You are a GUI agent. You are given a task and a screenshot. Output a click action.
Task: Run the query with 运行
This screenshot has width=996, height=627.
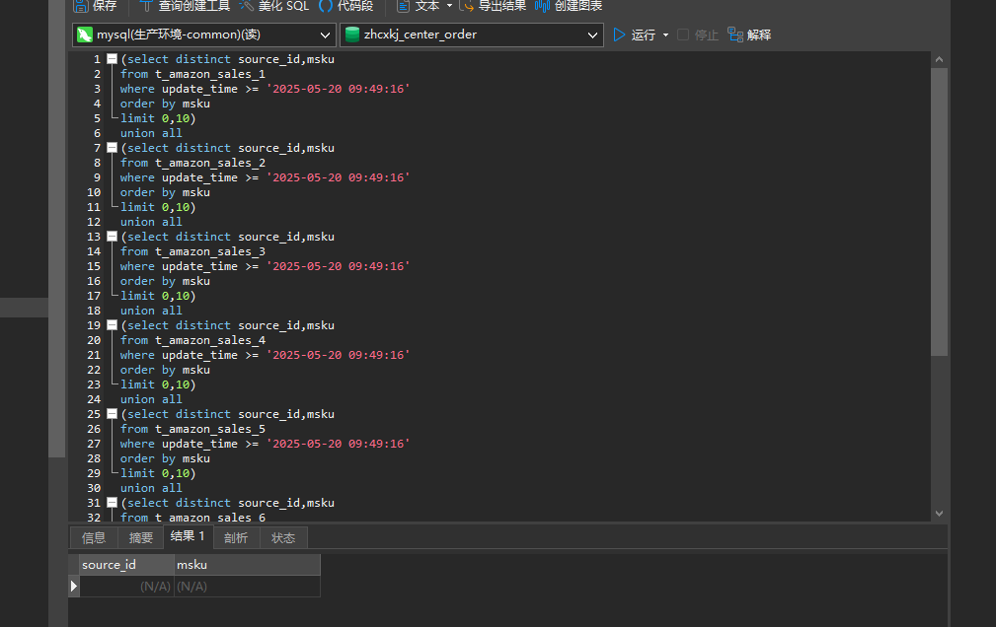pyautogui.click(x=634, y=35)
